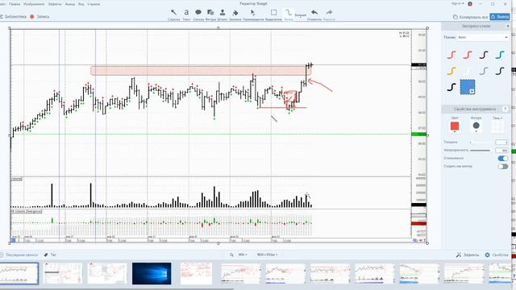The height and width of the screenshot is (290, 516).
Task: Choose the teal pen quick style
Action: click(x=500, y=55)
